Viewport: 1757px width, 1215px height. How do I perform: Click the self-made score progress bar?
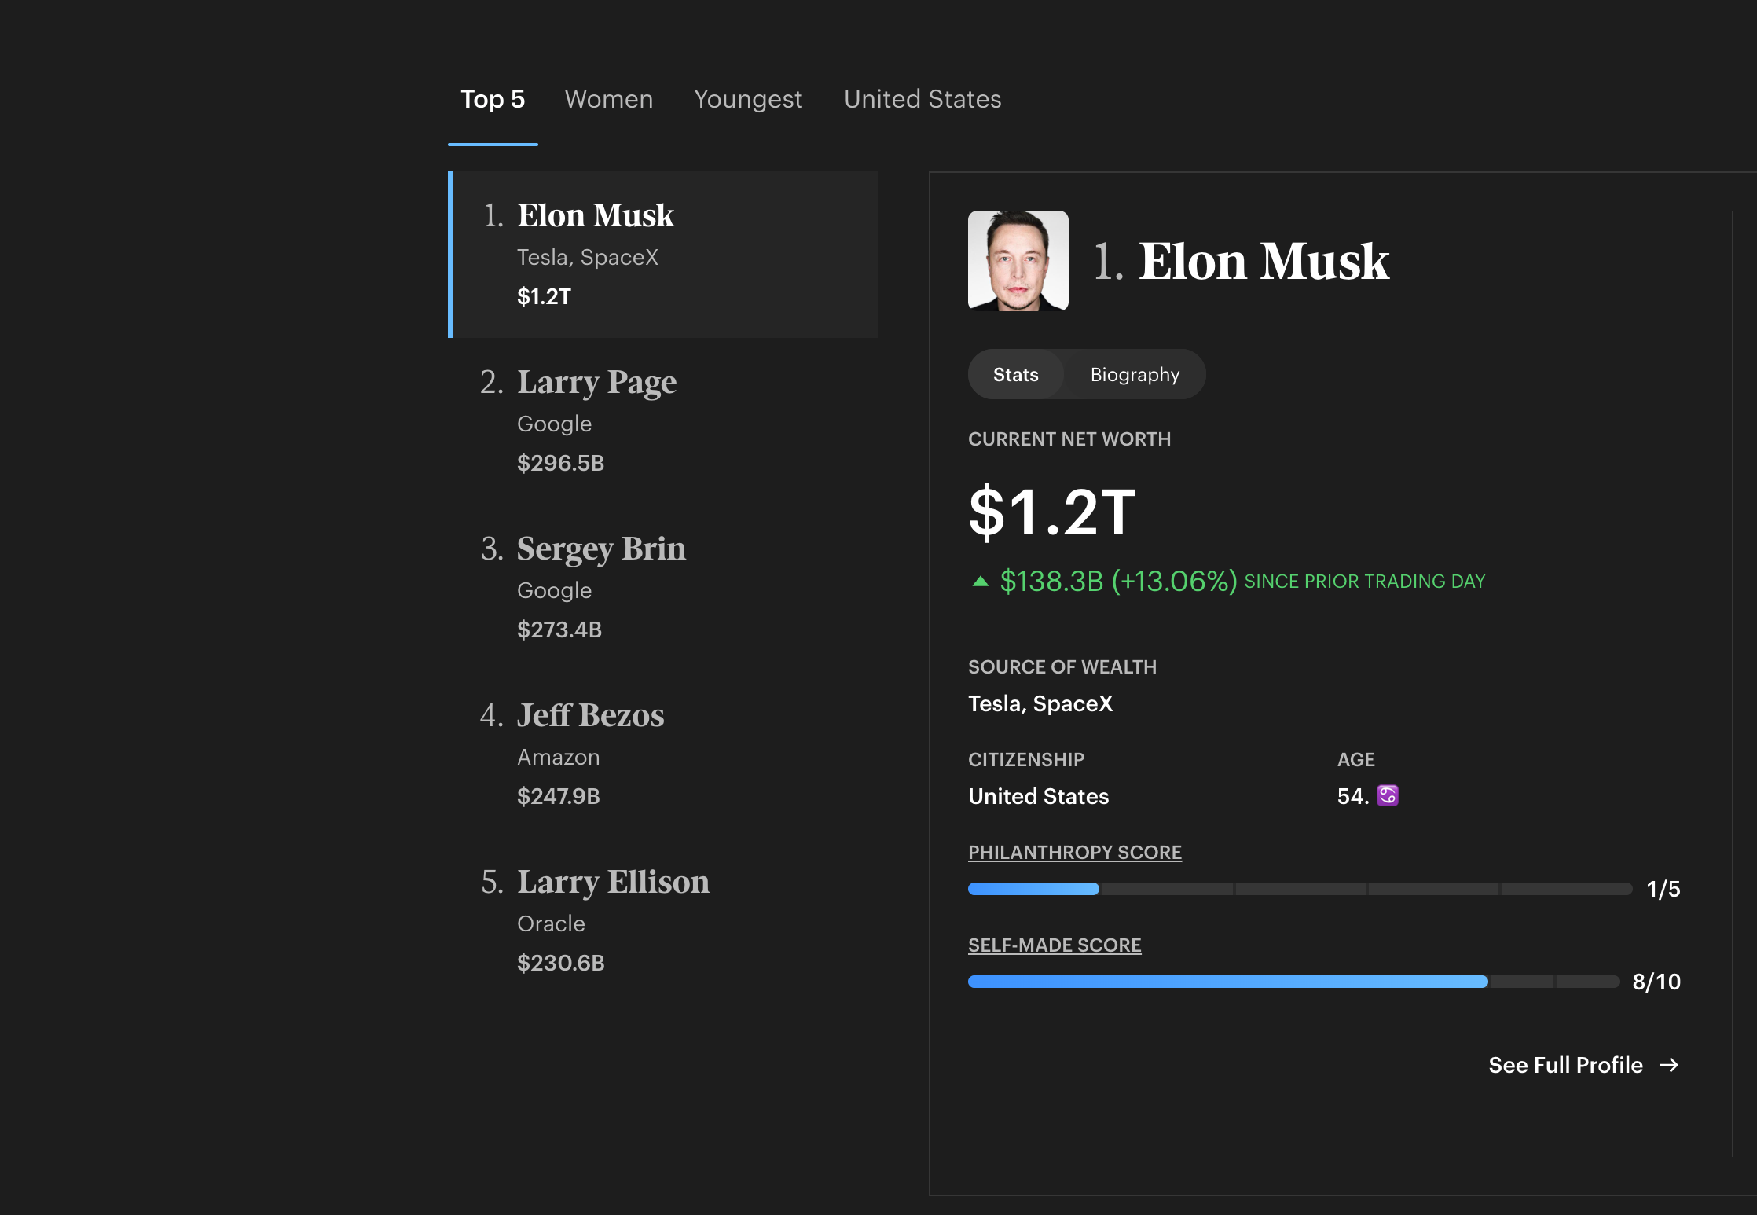pos(1293,982)
